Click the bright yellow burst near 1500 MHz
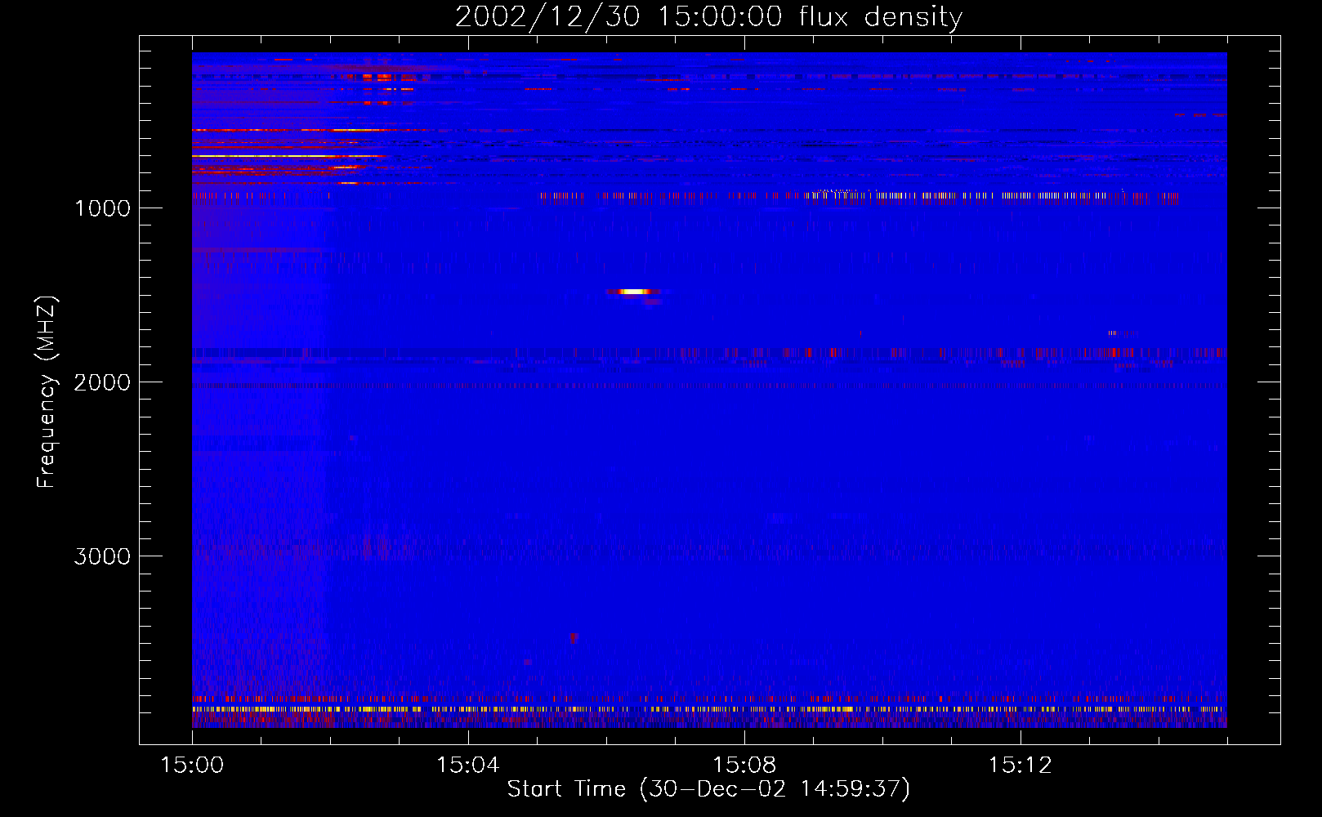 pyautogui.click(x=633, y=291)
